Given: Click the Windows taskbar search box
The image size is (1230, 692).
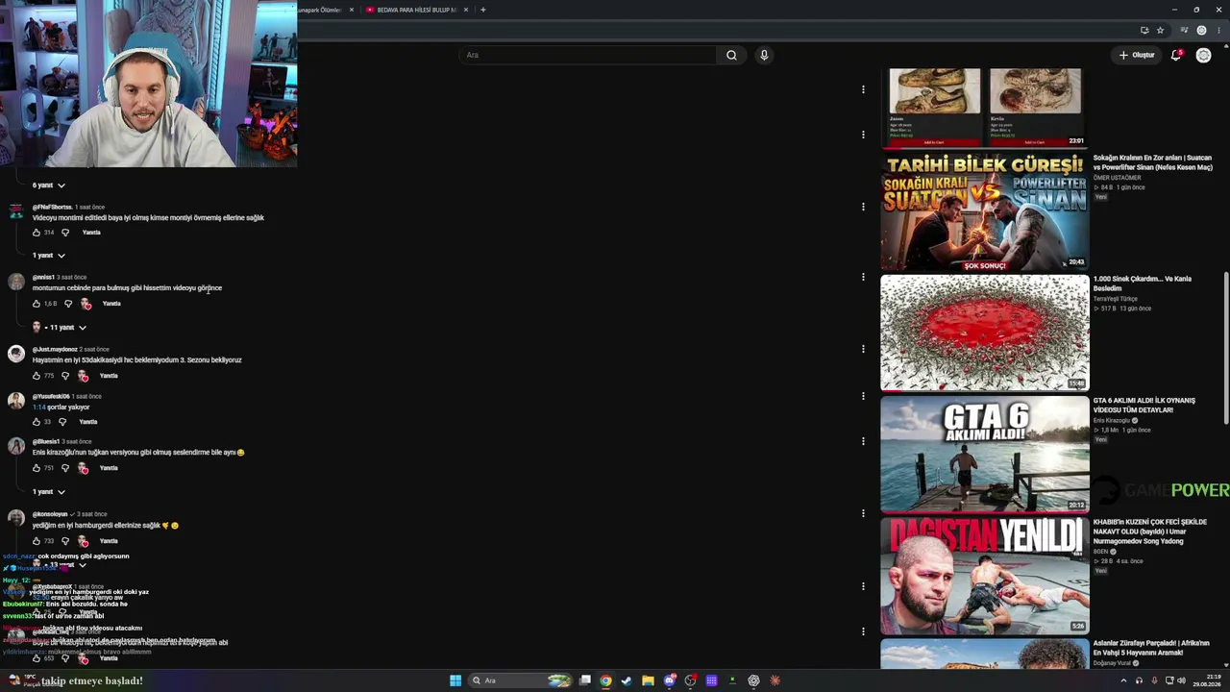Looking at the screenshot, I should [x=520, y=680].
